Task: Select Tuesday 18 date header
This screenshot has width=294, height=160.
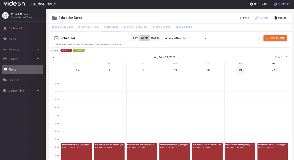Action: (143, 70)
